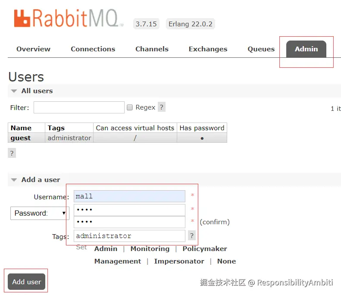
Task: Switch to the Channels tab
Action: tap(152, 49)
